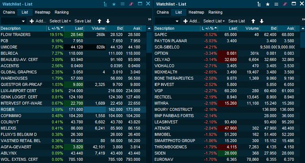Viewport: 305px width, 163px height.
Task: Click Description column header in left Watchlist
Action: pos(23,28)
